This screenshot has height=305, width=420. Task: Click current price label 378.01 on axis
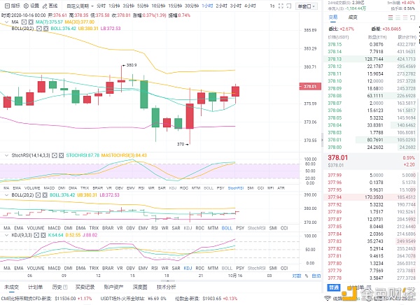click(x=310, y=86)
